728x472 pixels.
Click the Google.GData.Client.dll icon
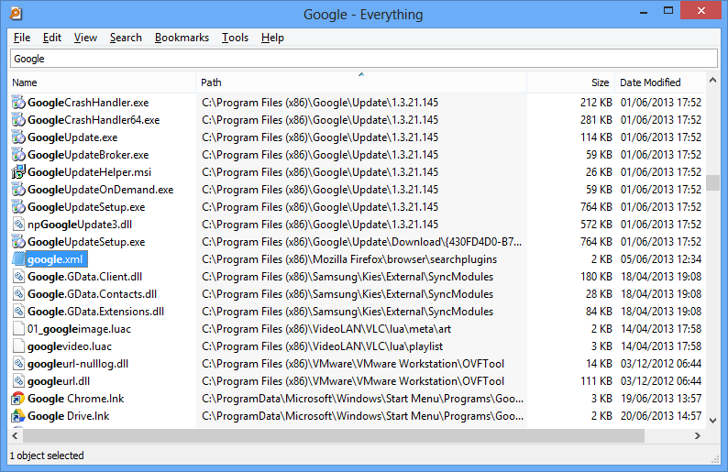pos(18,277)
